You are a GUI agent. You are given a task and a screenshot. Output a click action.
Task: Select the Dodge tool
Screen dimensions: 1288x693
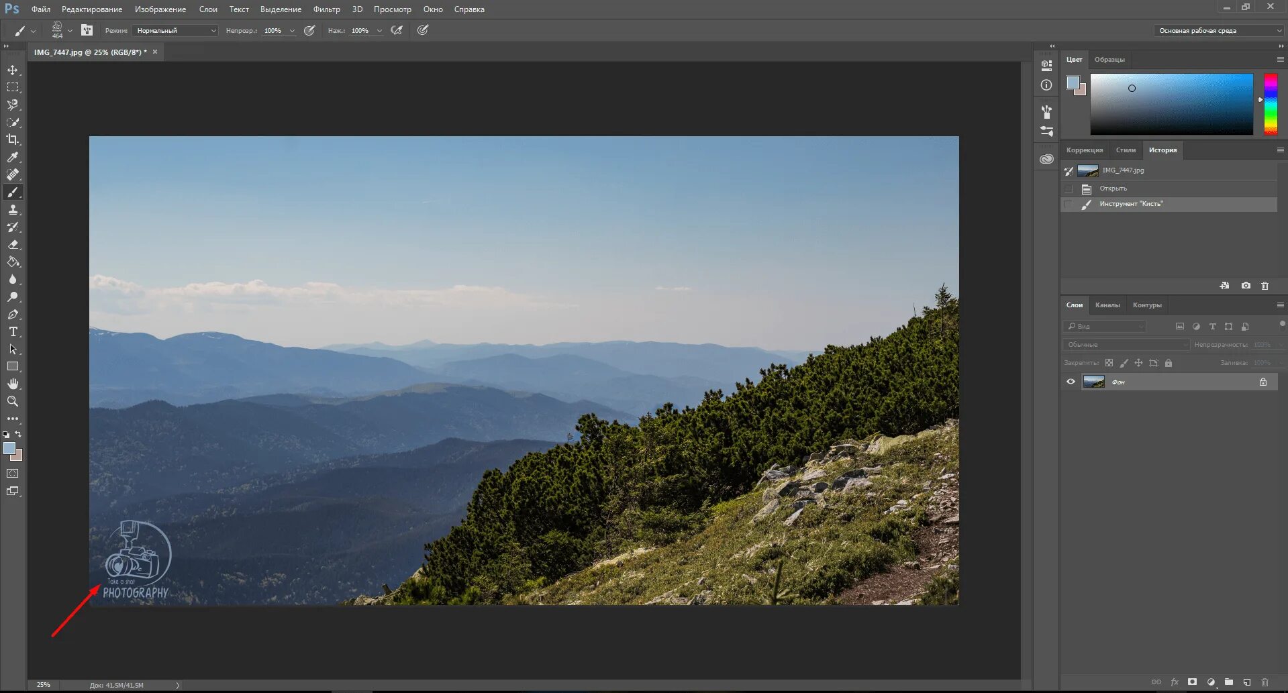click(x=13, y=297)
